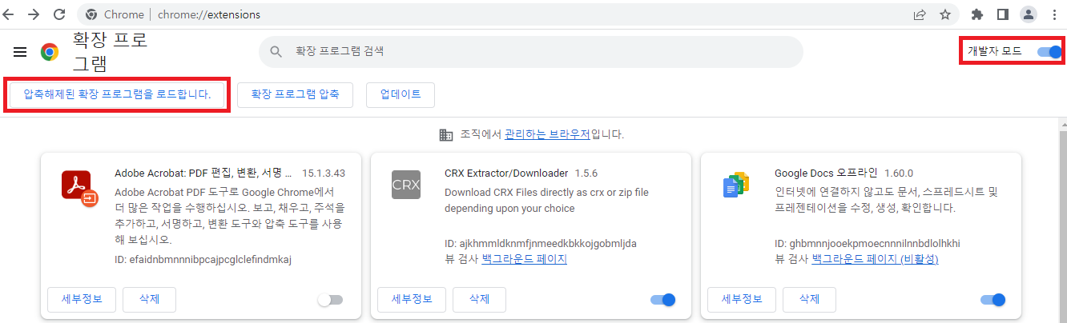Click the CRX Extractor extension icon
The height and width of the screenshot is (323, 1067).
pyautogui.click(x=406, y=185)
